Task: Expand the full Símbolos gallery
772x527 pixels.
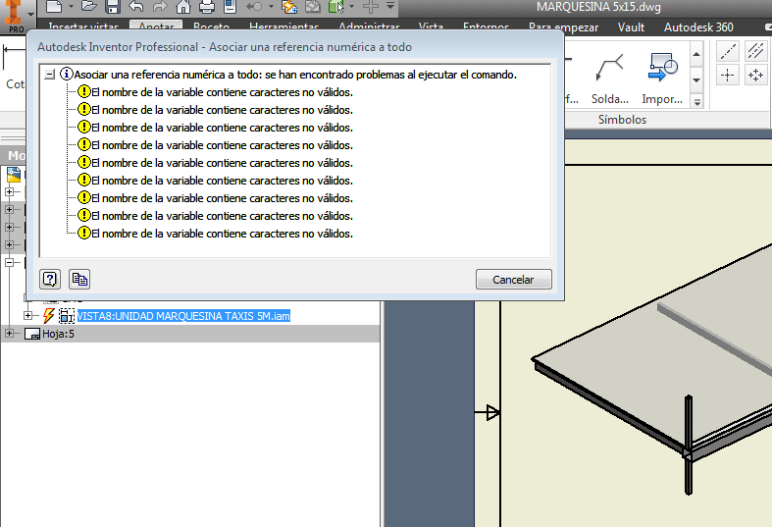Action: pos(696,102)
